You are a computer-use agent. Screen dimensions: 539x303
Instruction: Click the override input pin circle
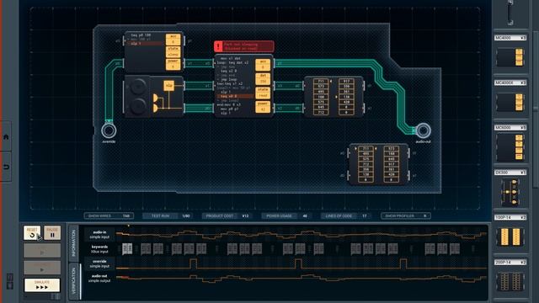(109, 130)
